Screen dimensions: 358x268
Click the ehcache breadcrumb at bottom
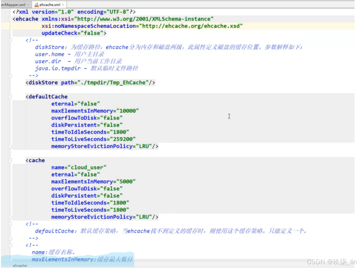(20, 265)
